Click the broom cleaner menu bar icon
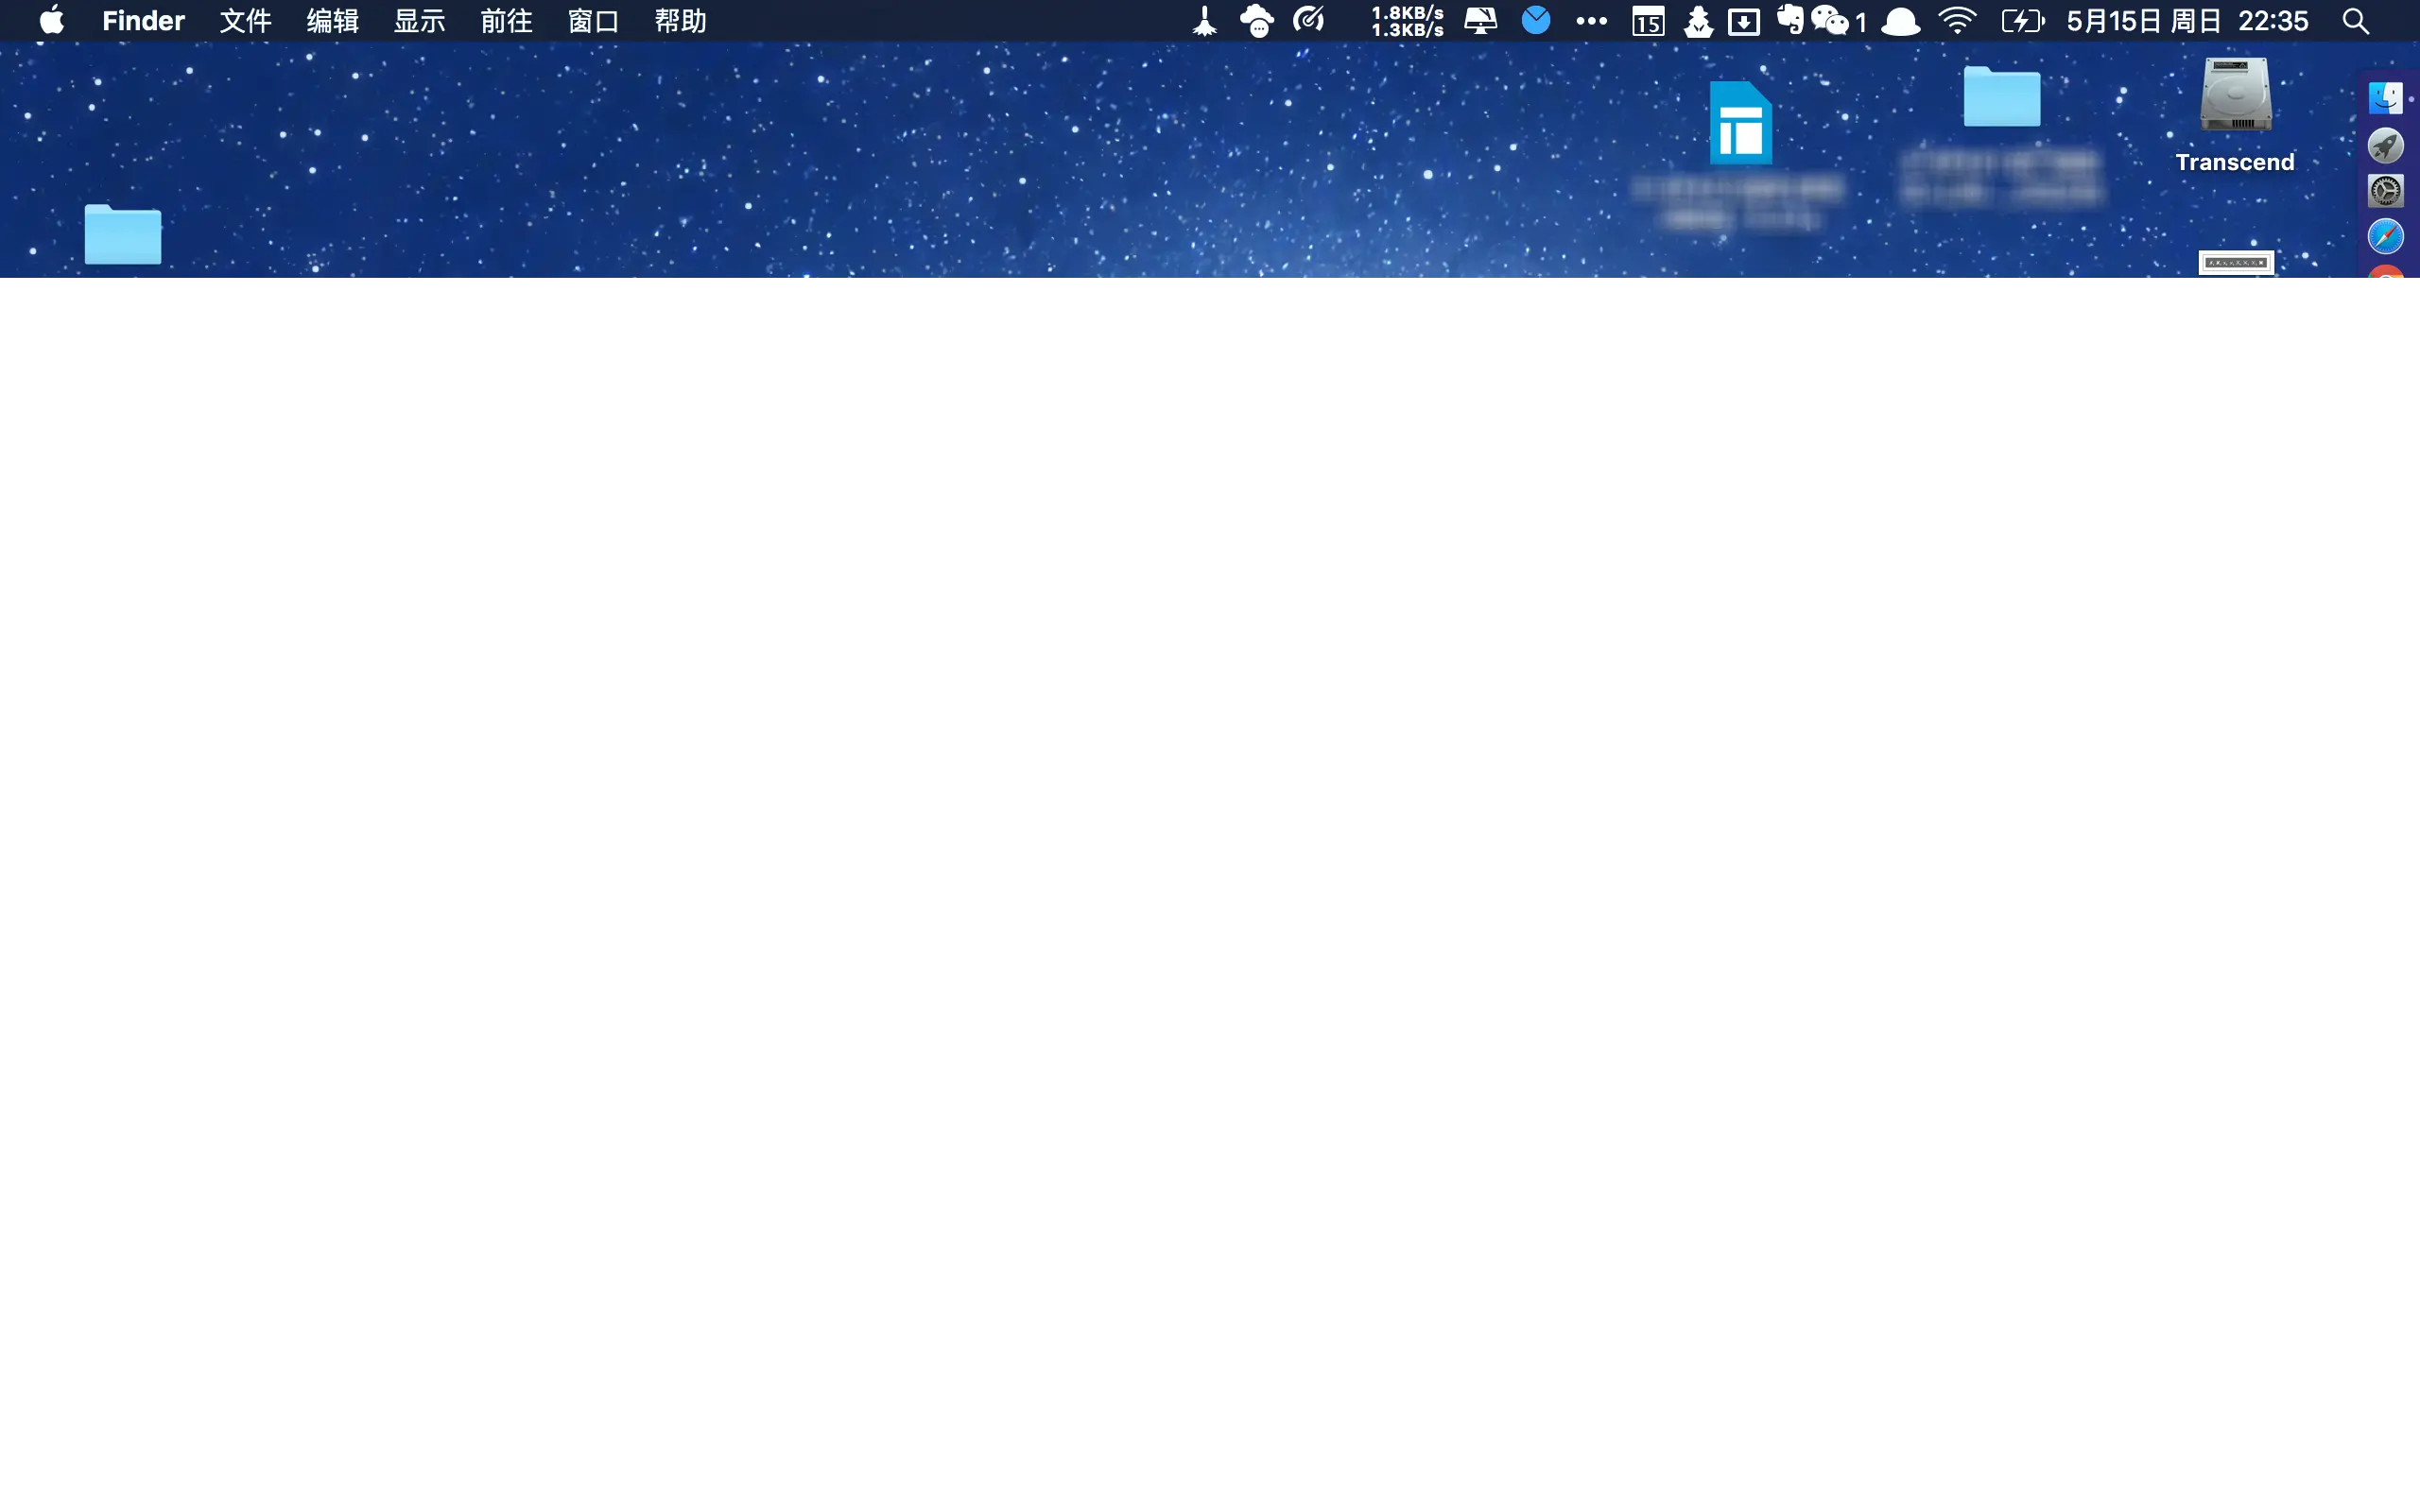 (x=1205, y=21)
